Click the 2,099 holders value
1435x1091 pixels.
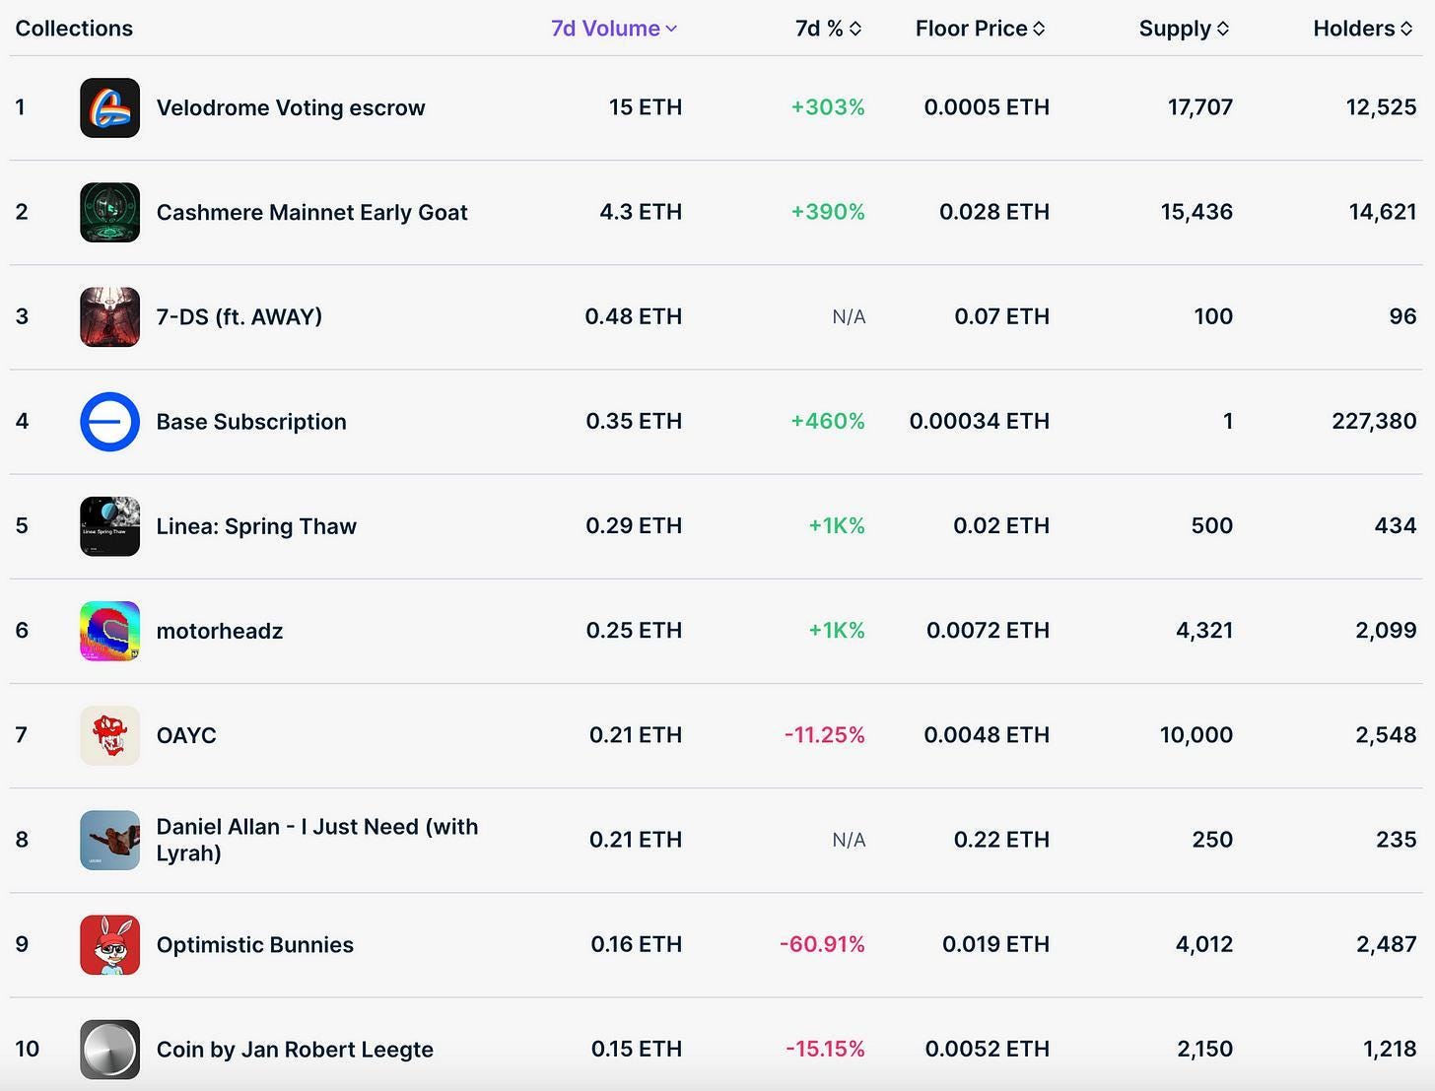[1386, 630]
